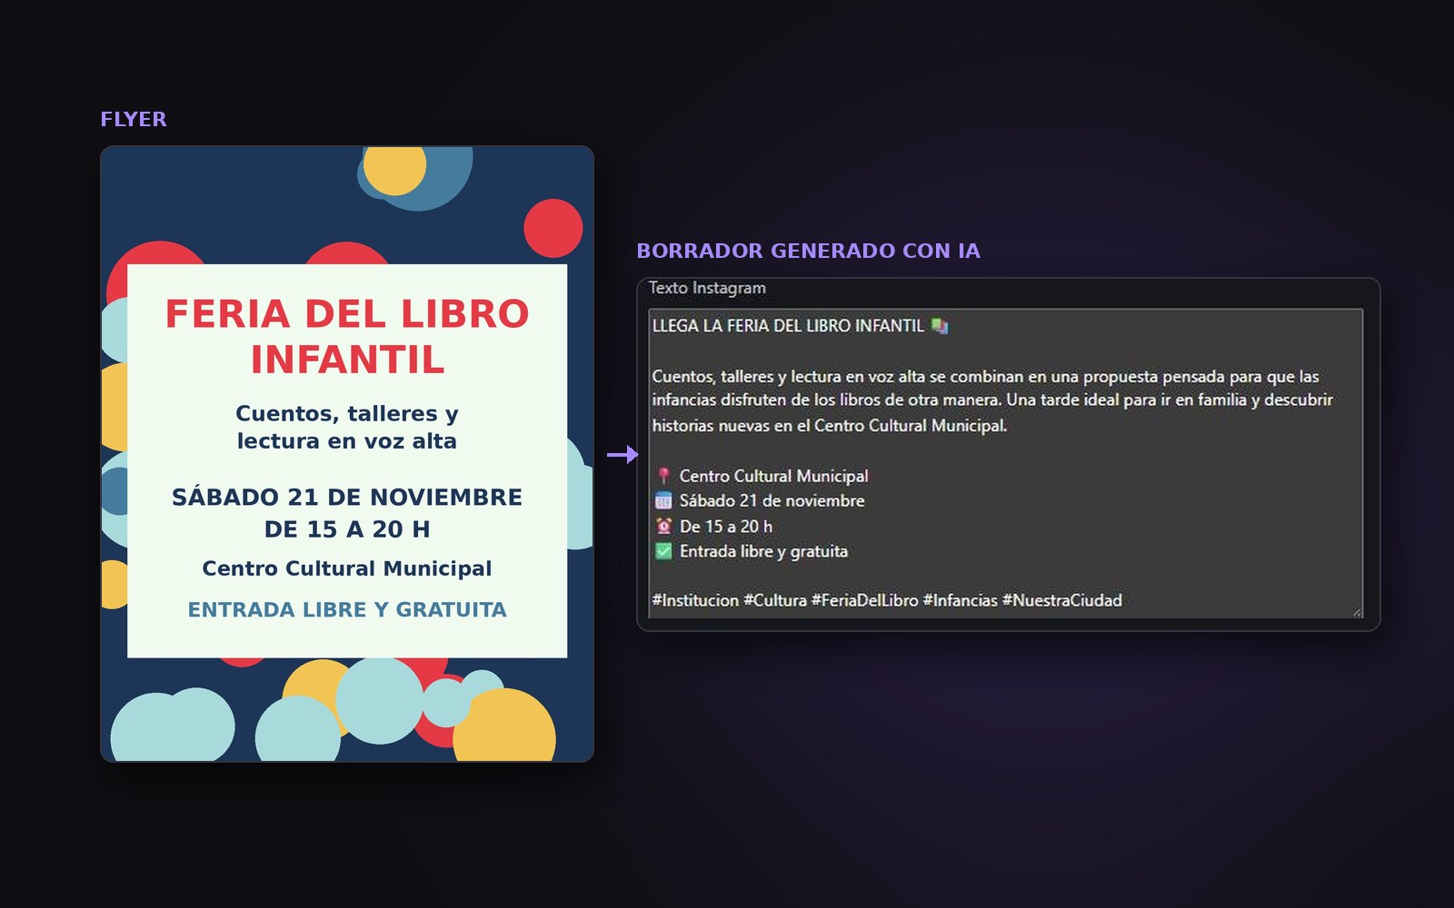
Task: Click the calendar emoji beside Sábado 21 de noviembre
Action: pos(663,500)
